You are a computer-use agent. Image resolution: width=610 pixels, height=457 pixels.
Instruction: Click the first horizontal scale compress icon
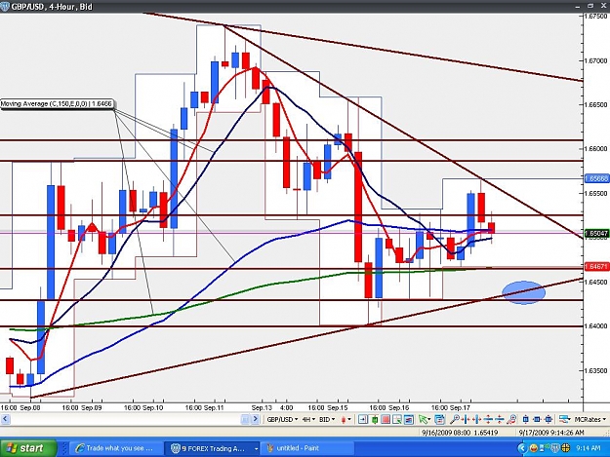point(466,419)
